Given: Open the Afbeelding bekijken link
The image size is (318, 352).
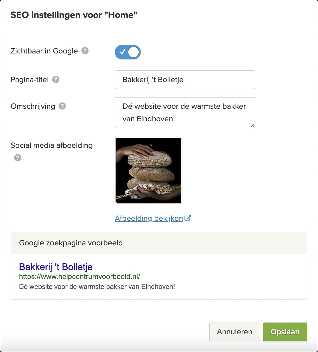Looking at the screenshot, I should click(x=149, y=218).
